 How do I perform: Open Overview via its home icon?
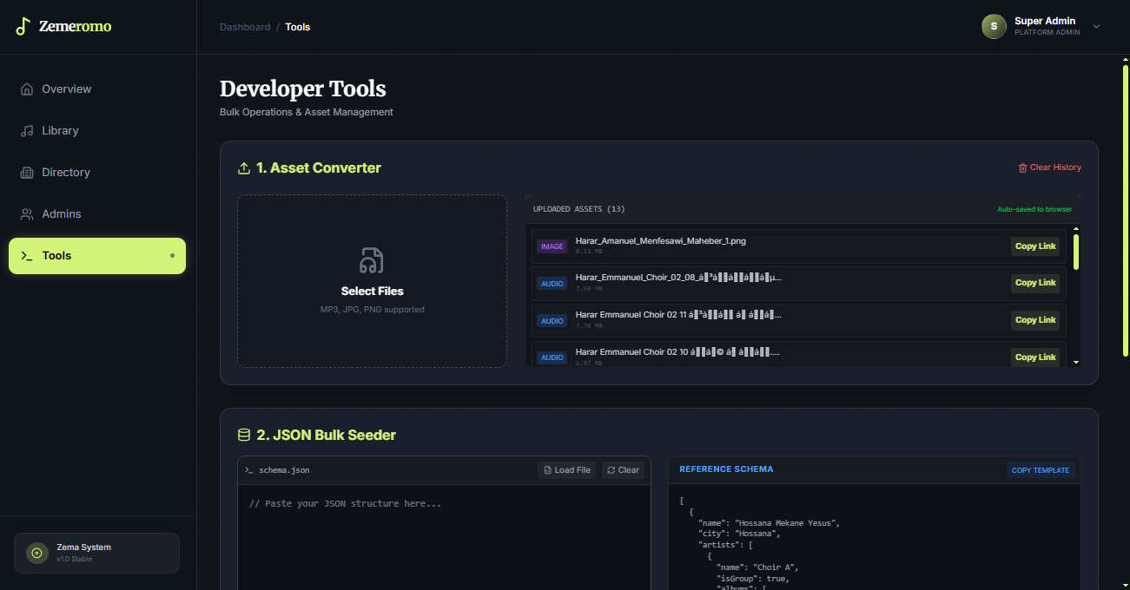click(x=27, y=89)
